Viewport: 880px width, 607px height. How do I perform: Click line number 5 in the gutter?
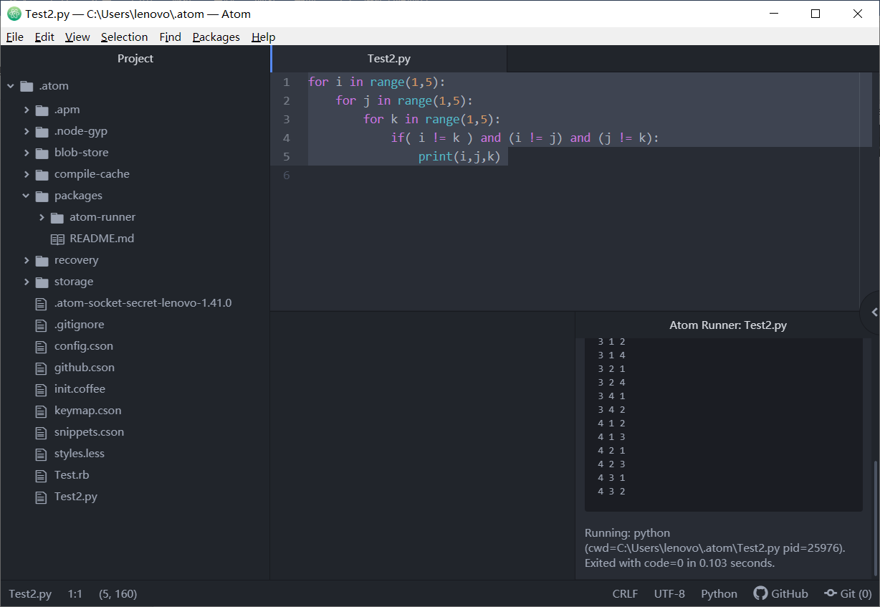click(286, 156)
